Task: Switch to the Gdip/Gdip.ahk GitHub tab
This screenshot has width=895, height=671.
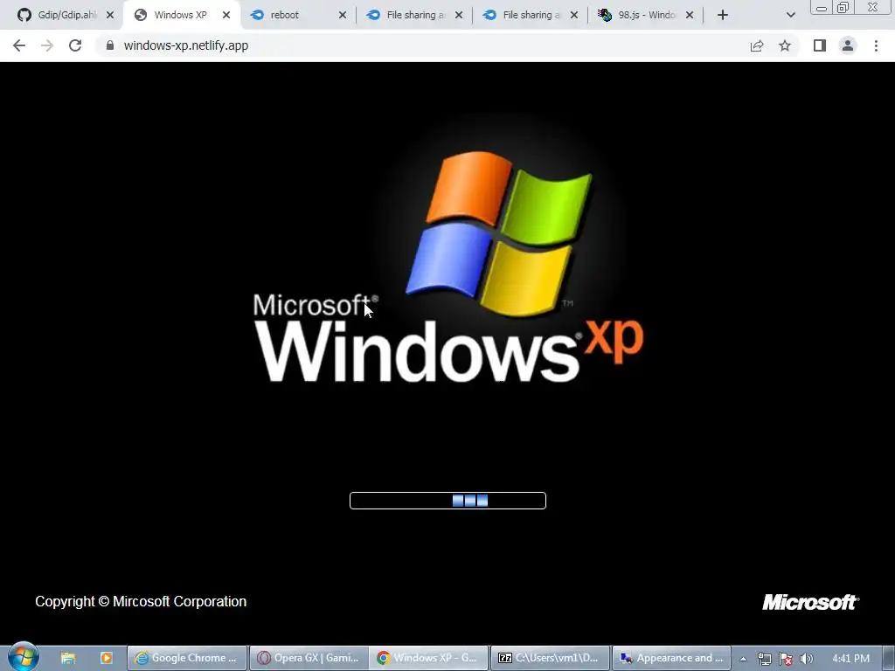Action: coord(61,15)
